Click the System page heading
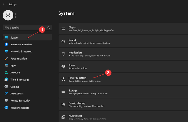Viewport: 188px width, 122px height. 66,13
